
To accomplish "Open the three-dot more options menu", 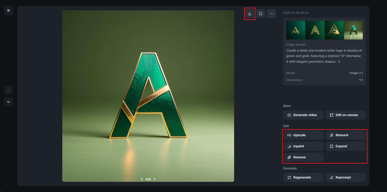I will pos(272,14).
